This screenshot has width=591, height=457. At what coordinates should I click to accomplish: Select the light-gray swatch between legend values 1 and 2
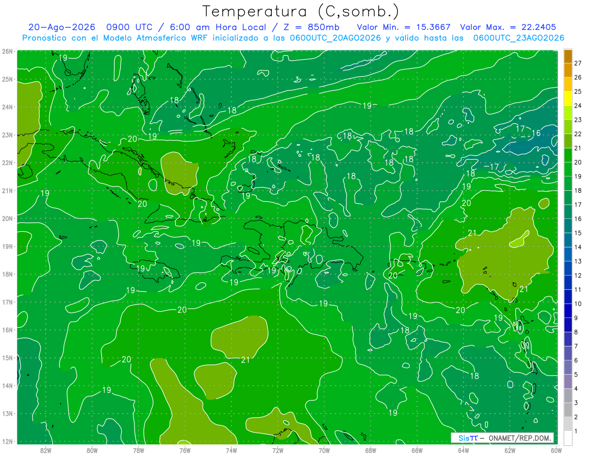(x=568, y=424)
